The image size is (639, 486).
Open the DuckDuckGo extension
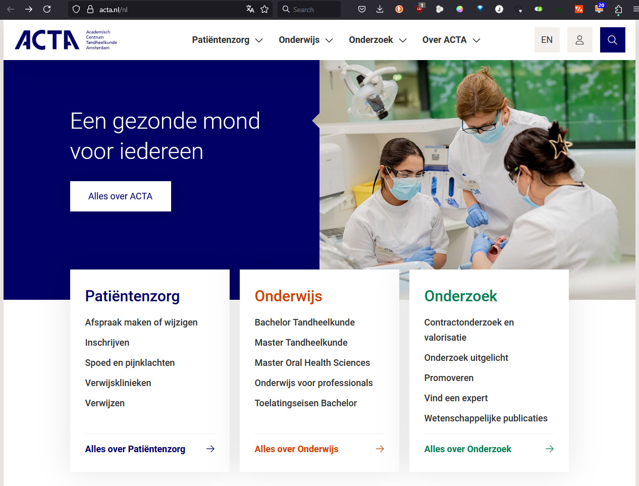(399, 9)
